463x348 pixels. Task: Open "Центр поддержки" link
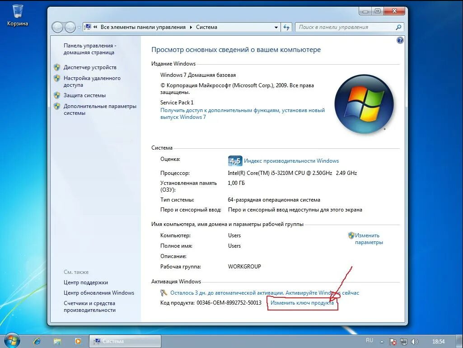[x=86, y=282]
